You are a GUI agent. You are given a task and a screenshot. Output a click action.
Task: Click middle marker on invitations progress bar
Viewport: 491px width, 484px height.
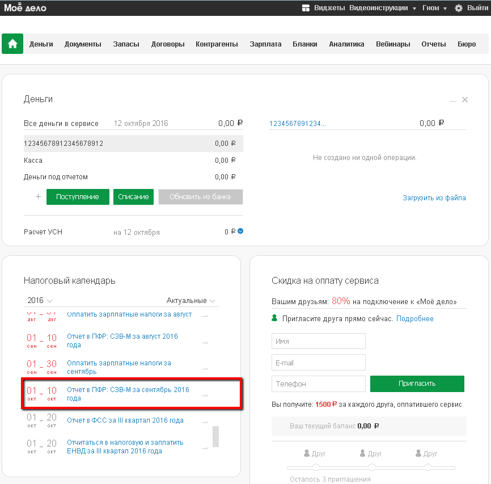click(372, 468)
